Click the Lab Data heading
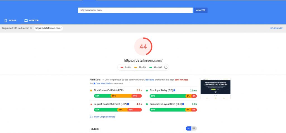 click(x=94, y=129)
